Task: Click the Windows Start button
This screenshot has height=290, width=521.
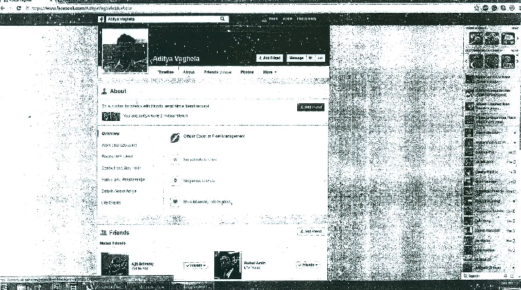Action: (x=5, y=287)
